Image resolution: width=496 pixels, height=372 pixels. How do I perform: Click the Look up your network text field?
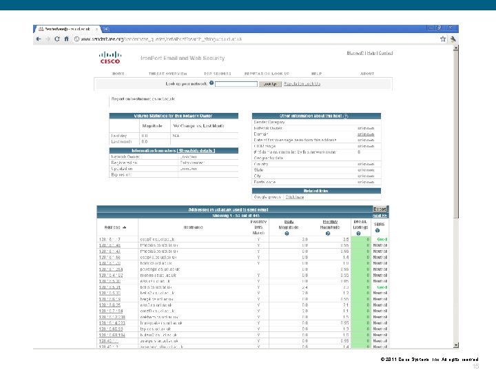pos(236,84)
